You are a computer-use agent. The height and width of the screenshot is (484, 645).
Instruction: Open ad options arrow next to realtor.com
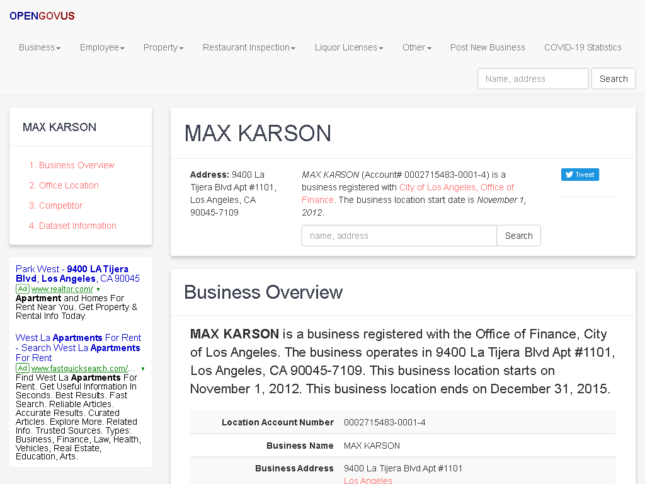coord(98,289)
